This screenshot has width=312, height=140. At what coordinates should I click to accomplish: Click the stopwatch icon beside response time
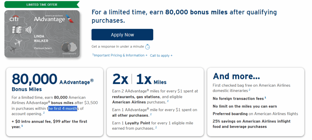point(147,47)
